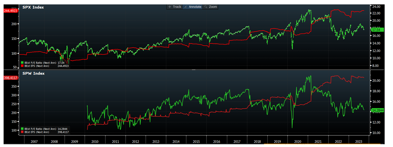
Task: Click red BEst EPS swatch in SPW legend
Action: click(22, 132)
